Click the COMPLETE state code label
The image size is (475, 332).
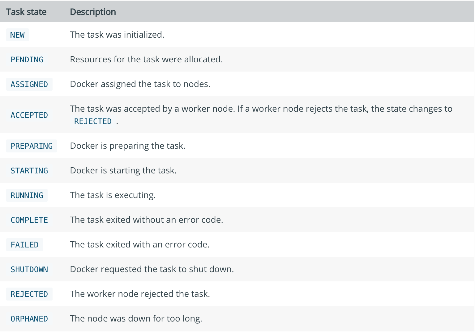click(x=29, y=220)
